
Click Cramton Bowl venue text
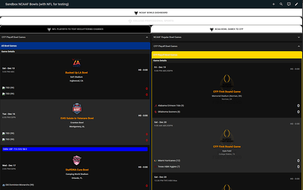[x=77, y=122]
